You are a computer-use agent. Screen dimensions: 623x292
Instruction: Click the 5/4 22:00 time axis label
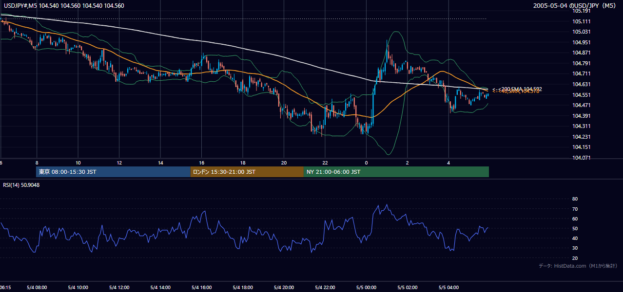click(325, 288)
